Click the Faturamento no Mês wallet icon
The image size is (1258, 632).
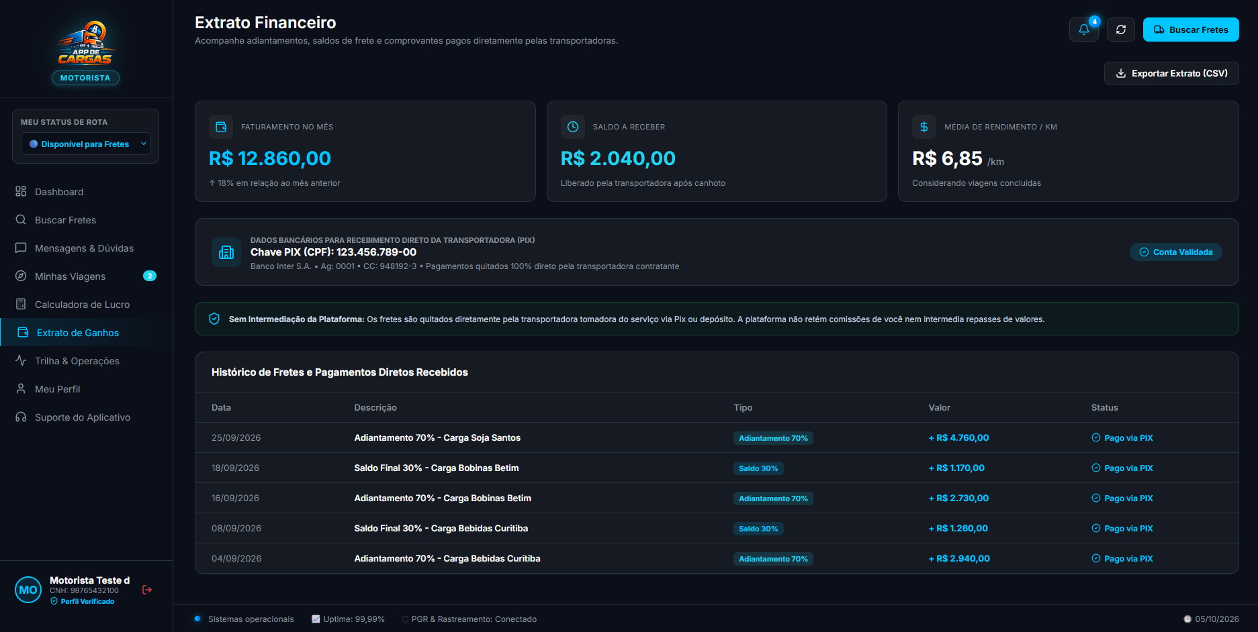pyautogui.click(x=221, y=127)
